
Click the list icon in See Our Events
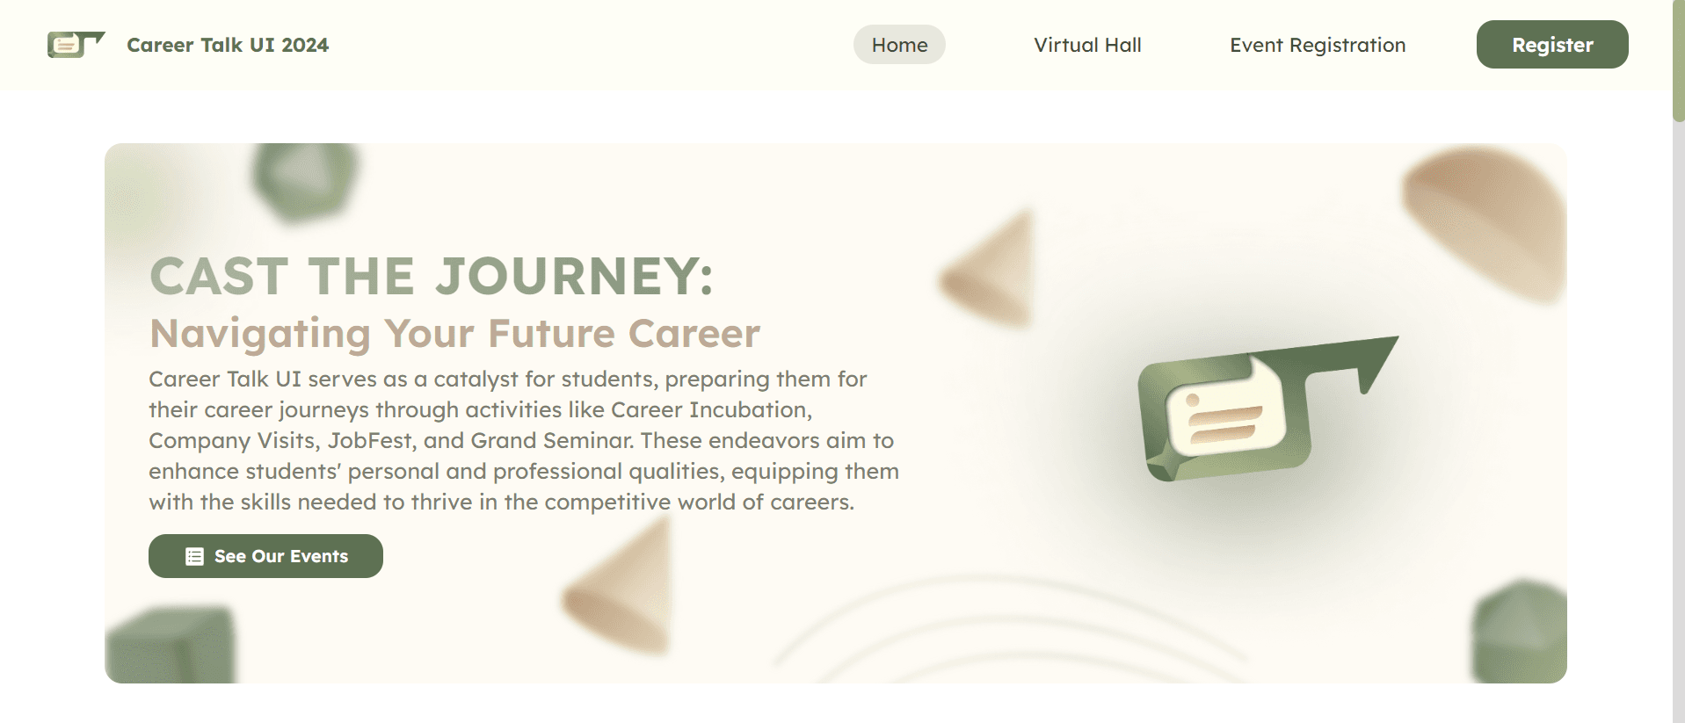[x=194, y=556]
